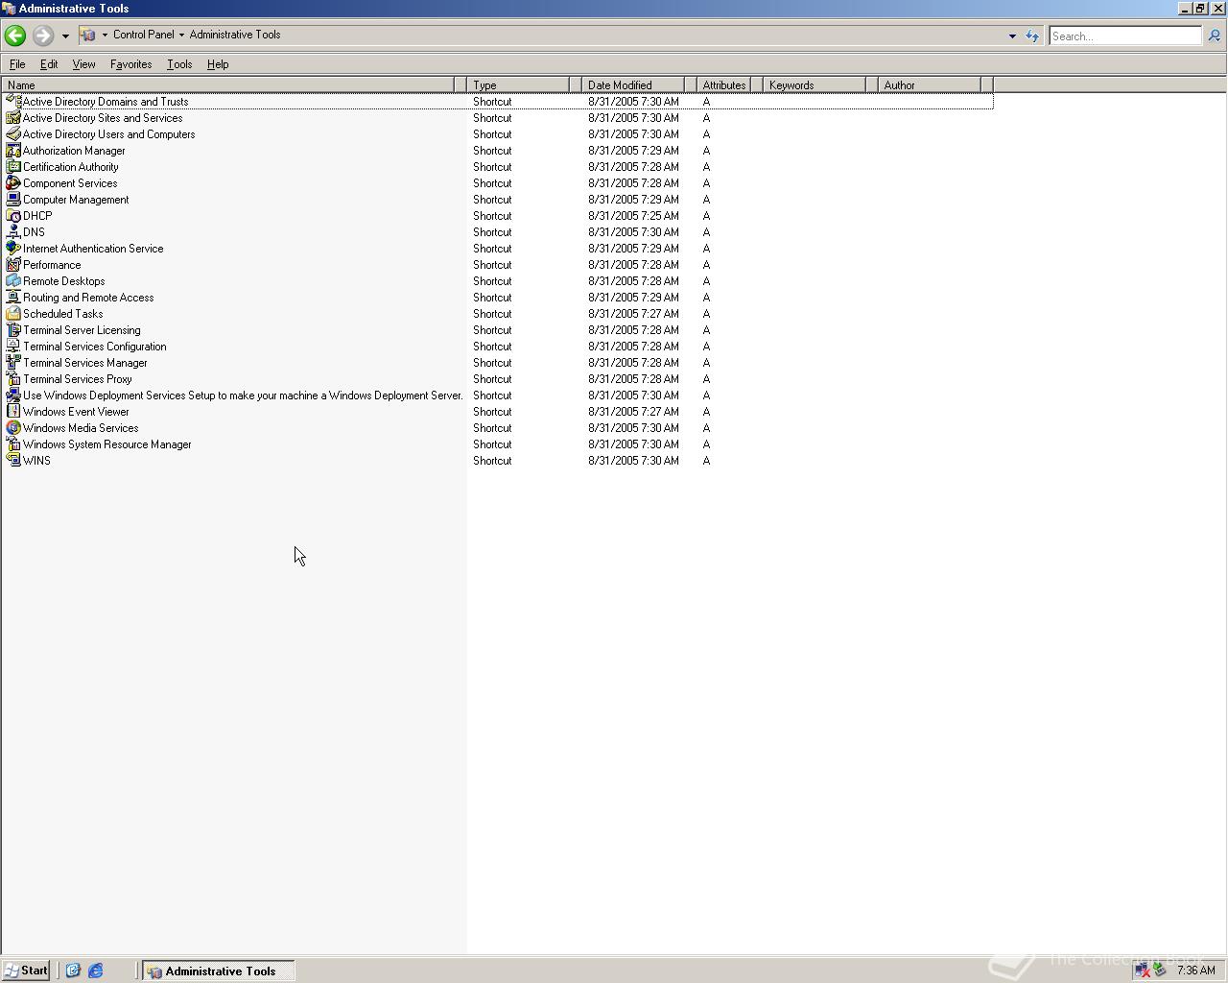Click the Shortcut type cell for Performance
This screenshot has height=983, width=1228.
tap(492, 265)
